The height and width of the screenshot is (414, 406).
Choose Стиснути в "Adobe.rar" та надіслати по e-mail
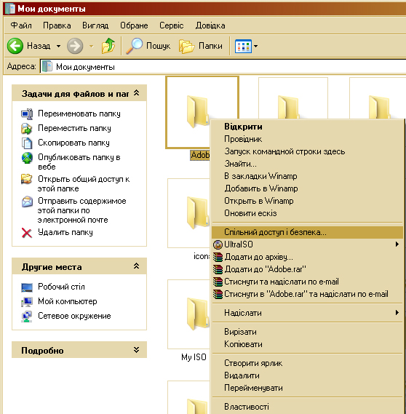coord(308,294)
